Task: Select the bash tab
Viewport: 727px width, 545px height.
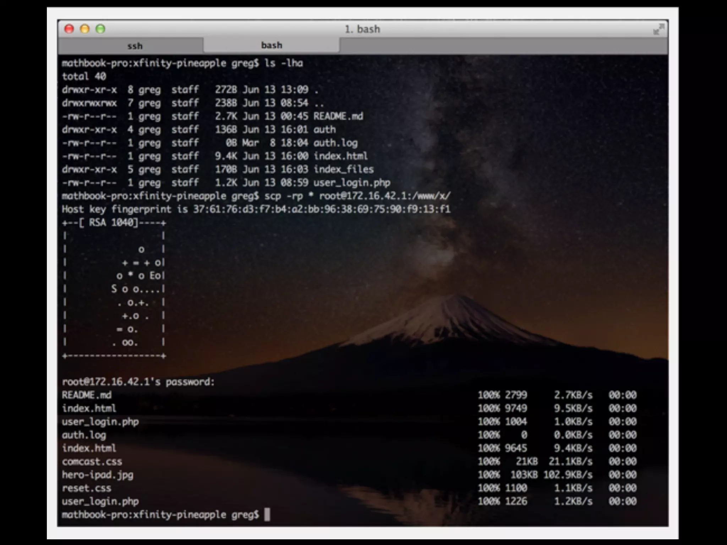Action: 272,45
